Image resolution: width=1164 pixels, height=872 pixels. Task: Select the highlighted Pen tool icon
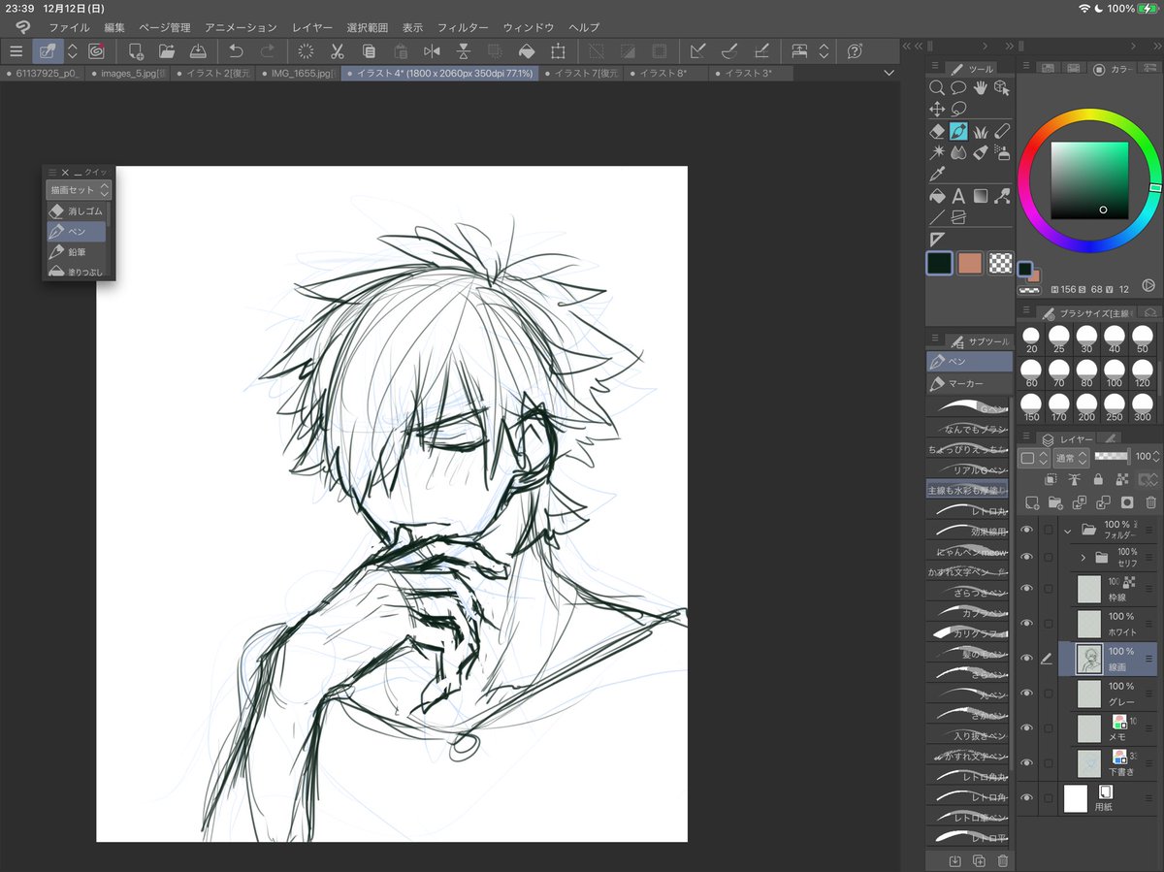click(958, 131)
